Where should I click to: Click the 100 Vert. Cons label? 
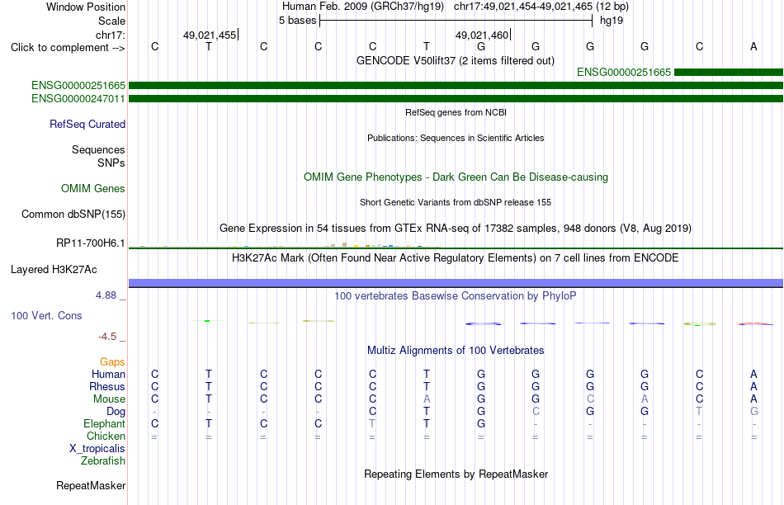[x=46, y=315]
